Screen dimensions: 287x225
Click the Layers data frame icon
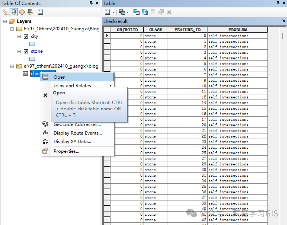[x=12, y=22]
